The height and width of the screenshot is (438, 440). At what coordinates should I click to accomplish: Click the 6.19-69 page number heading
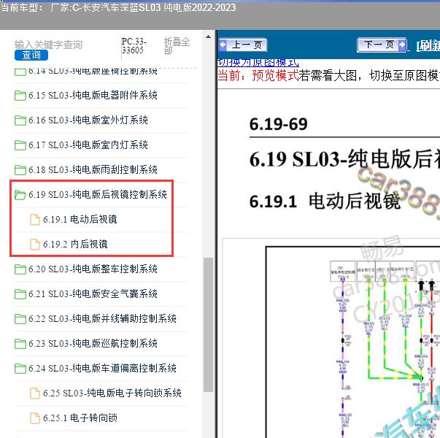[x=278, y=124]
